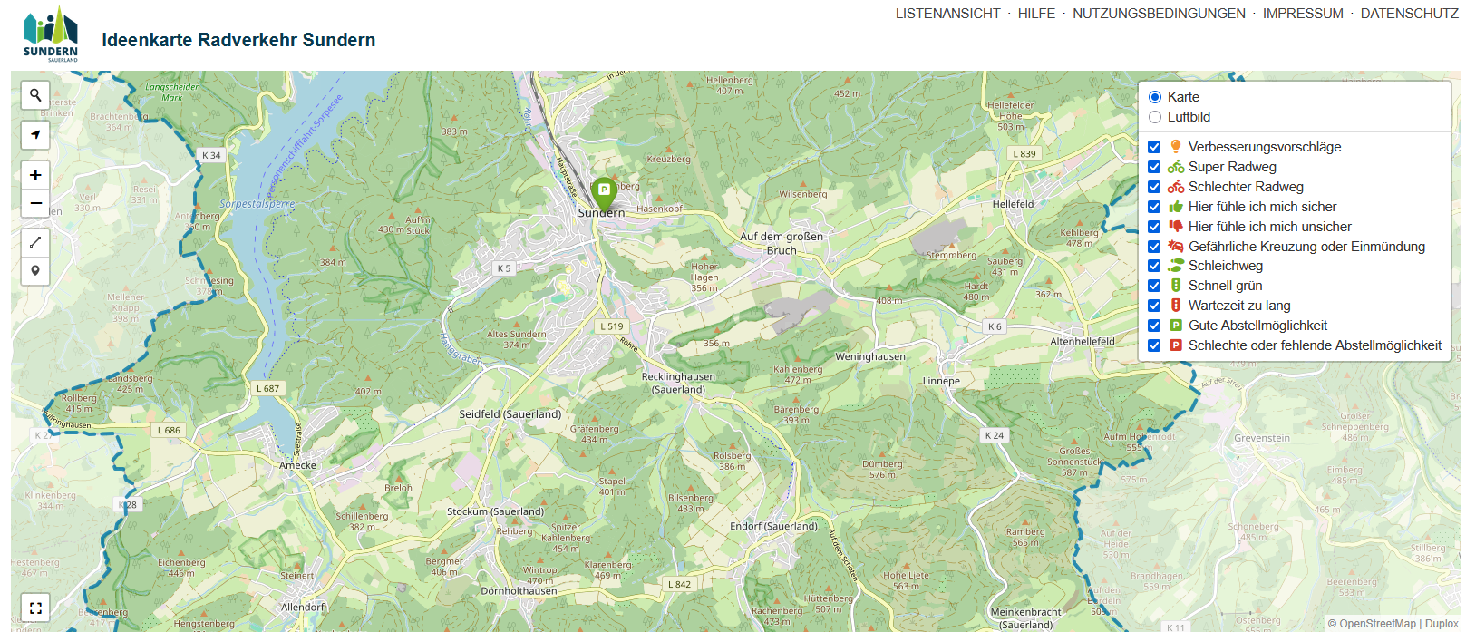Screen dimensions: 1466x642
Task: Open the map search magnifier tool
Action: pos(35,94)
